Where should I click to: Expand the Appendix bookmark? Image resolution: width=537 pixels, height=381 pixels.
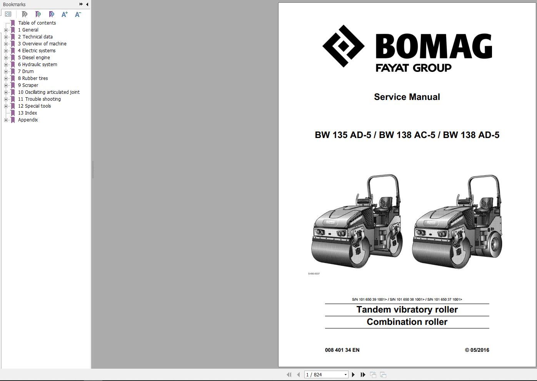[6, 120]
